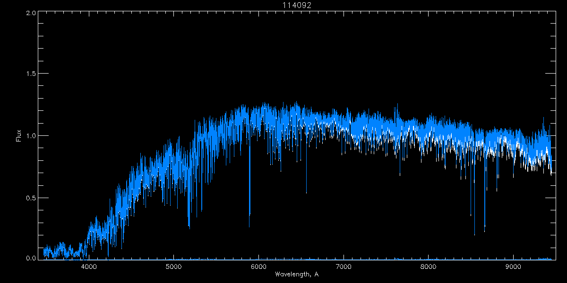Click the plot title 114092
Viewport: 567px width, 283px height.
point(296,5)
